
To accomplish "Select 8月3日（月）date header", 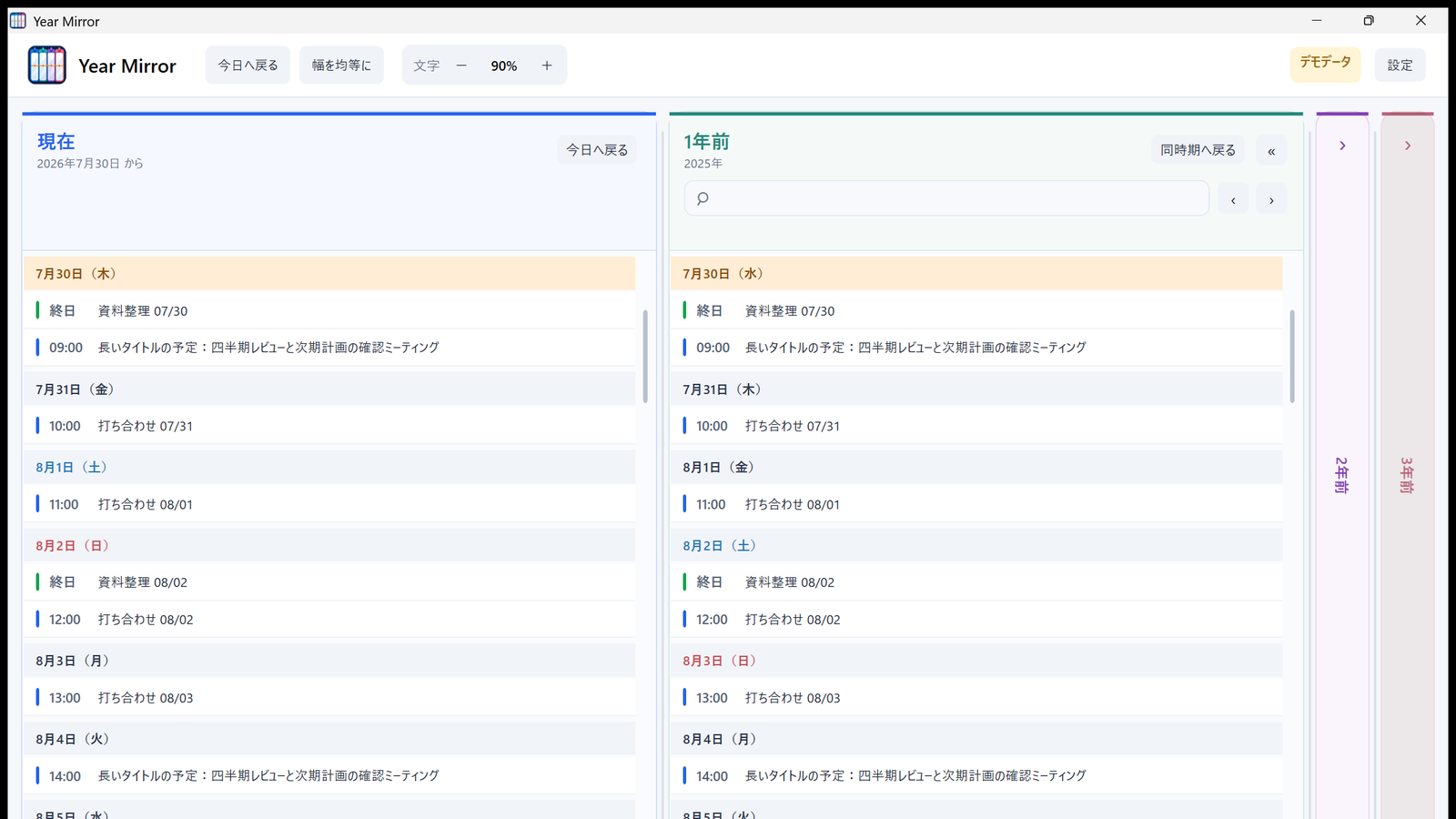I will click(x=329, y=661).
